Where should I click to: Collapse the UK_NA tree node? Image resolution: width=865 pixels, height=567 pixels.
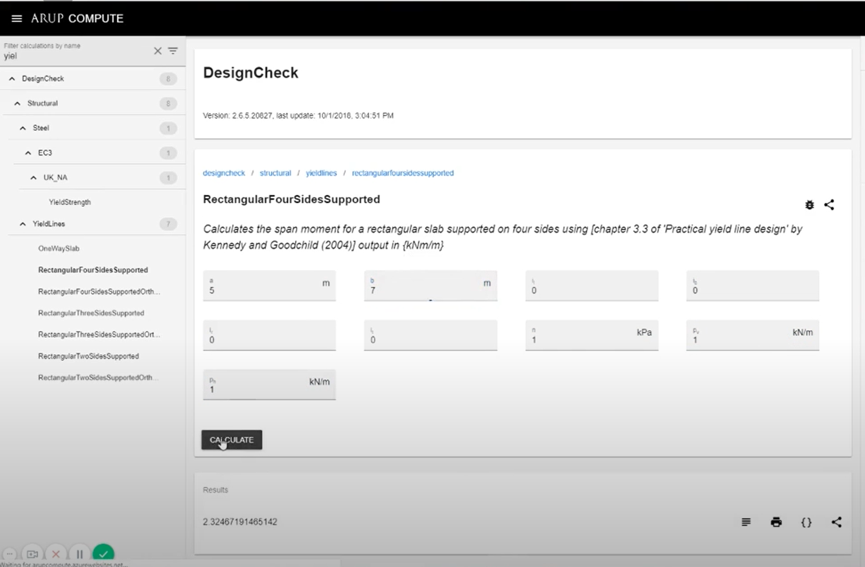pos(34,177)
